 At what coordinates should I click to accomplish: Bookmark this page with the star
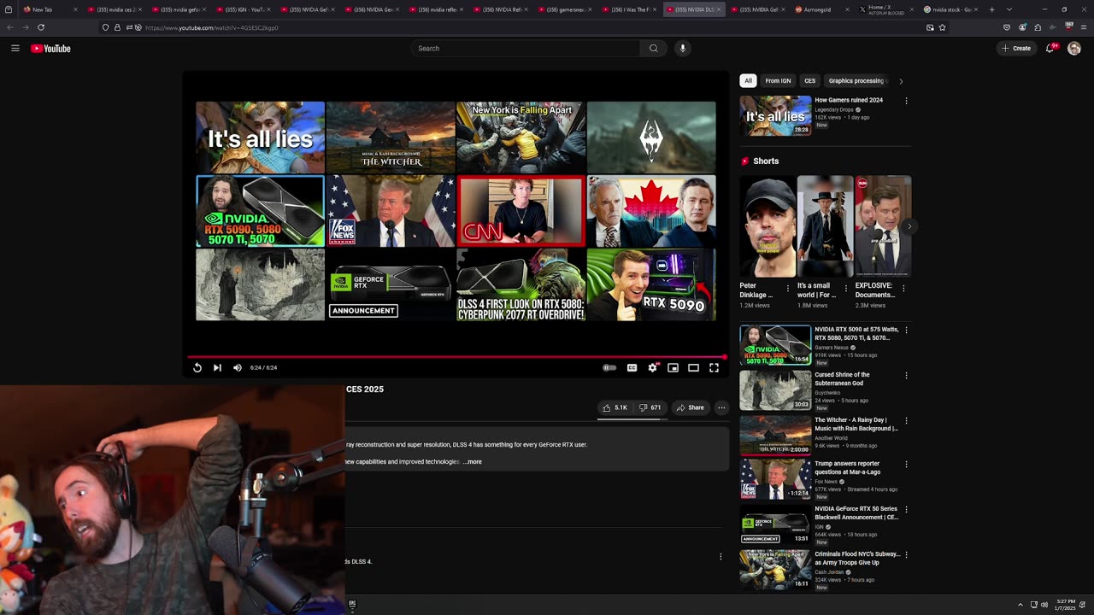click(943, 27)
